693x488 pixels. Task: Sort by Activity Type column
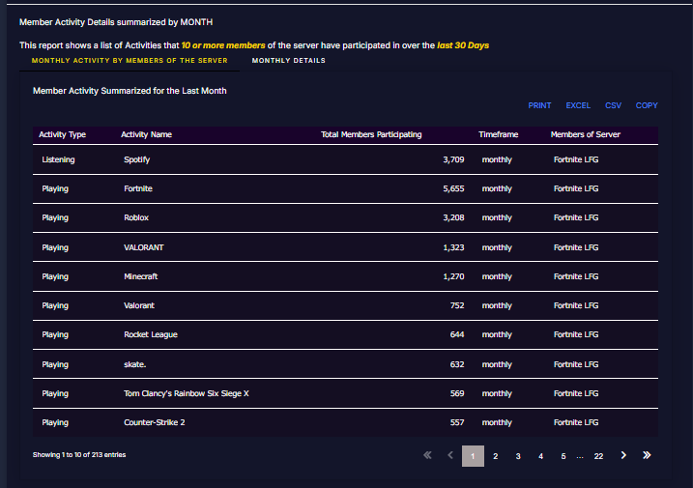pos(62,134)
